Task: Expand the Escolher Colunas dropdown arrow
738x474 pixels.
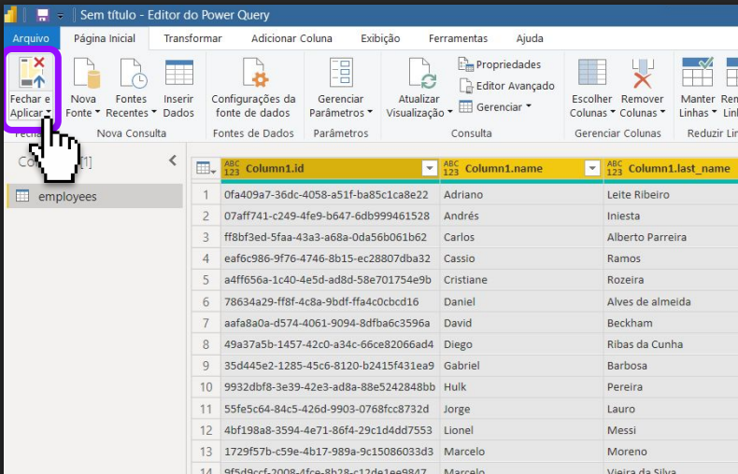Action: (613, 112)
